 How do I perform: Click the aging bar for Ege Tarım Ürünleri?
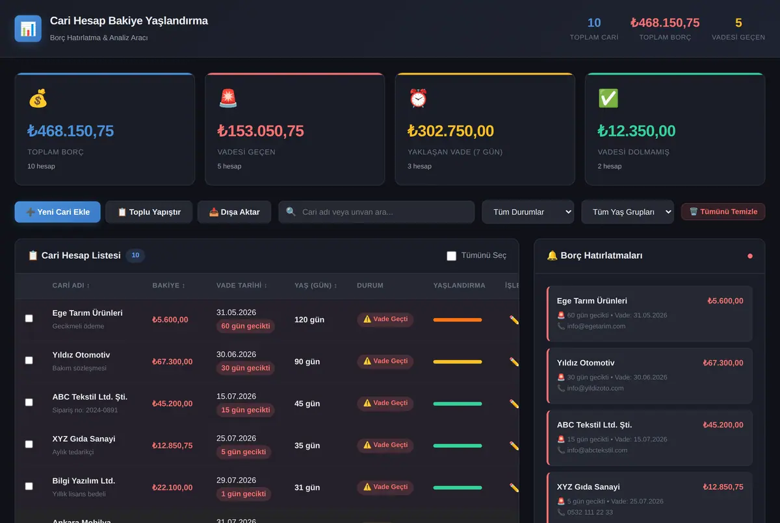coord(458,320)
